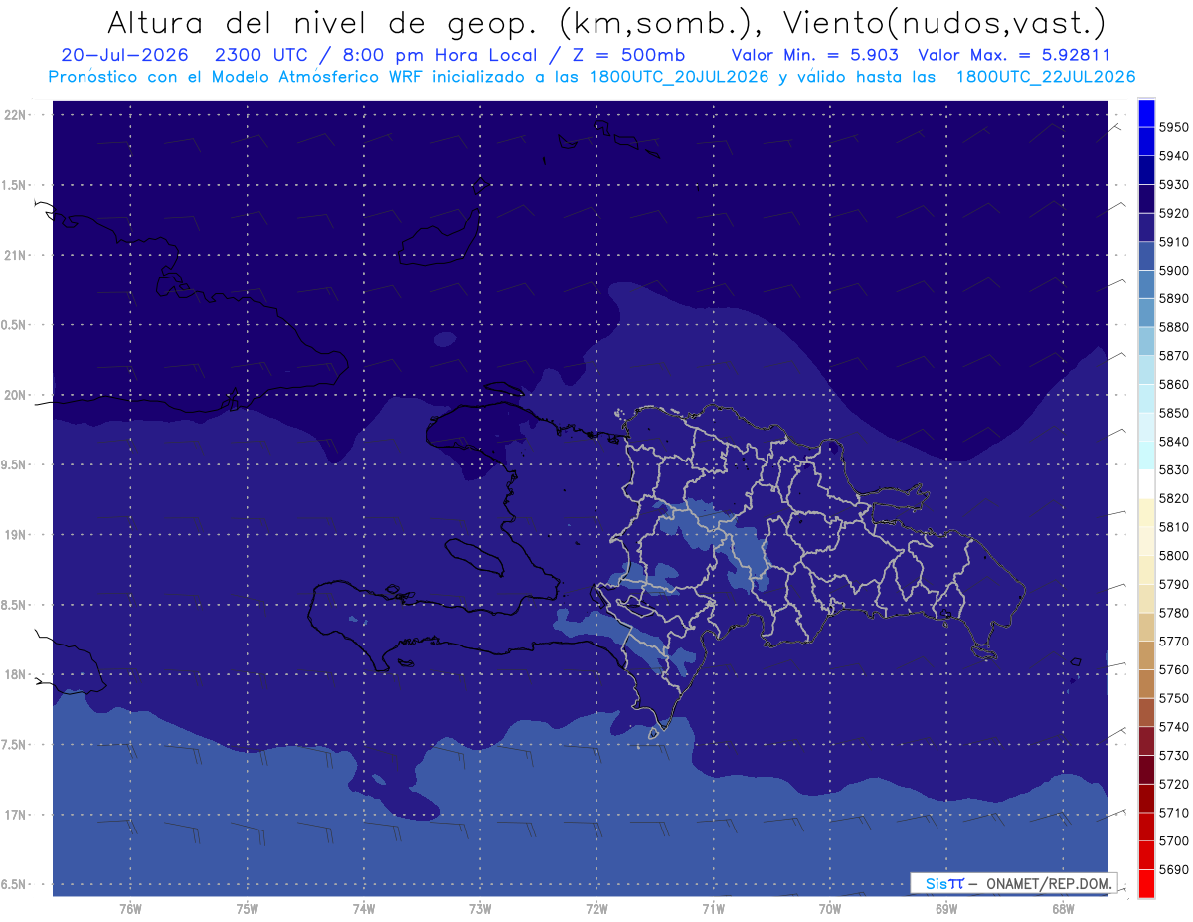Image resolution: width=1193 pixels, height=922 pixels.
Task: Click the '5690' legend value
Action: click(x=1174, y=870)
